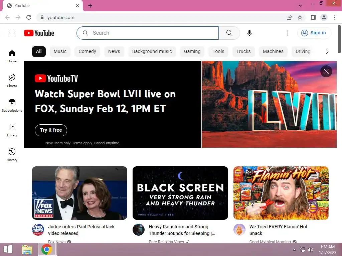Select the Comedy category chip
342x256 pixels.
click(x=87, y=52)
